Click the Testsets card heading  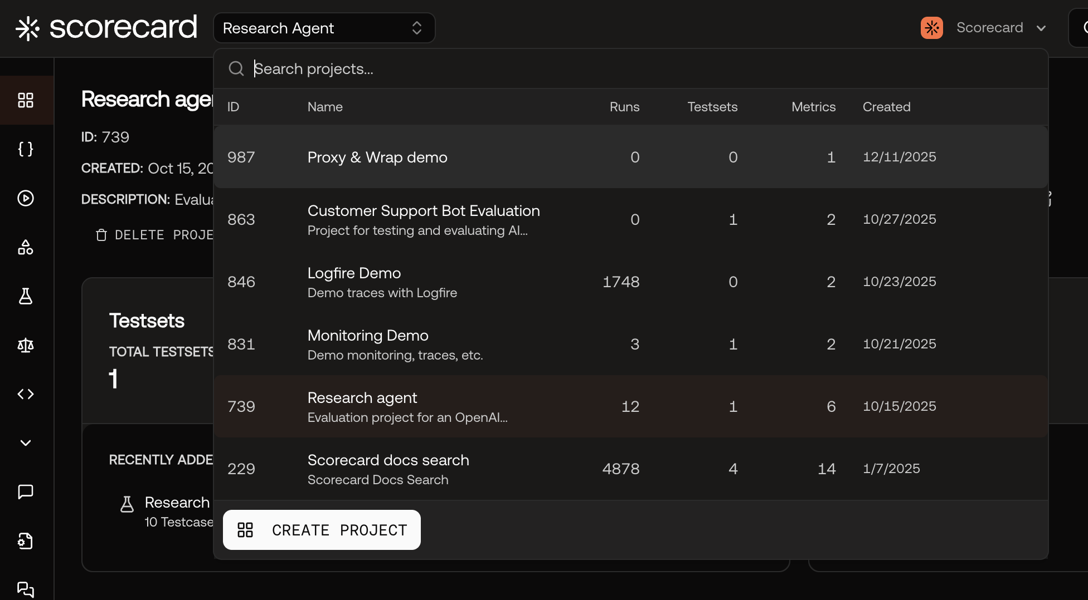point(147,321)
